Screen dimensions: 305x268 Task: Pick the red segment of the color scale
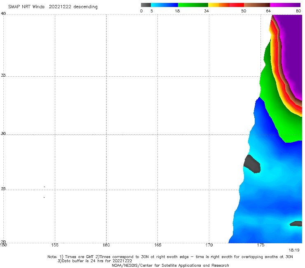pyautogui.click(x=237, y=5)
